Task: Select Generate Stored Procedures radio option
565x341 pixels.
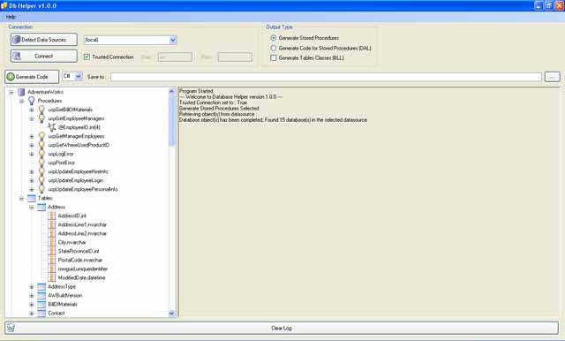Action: (x=274, y=38)
